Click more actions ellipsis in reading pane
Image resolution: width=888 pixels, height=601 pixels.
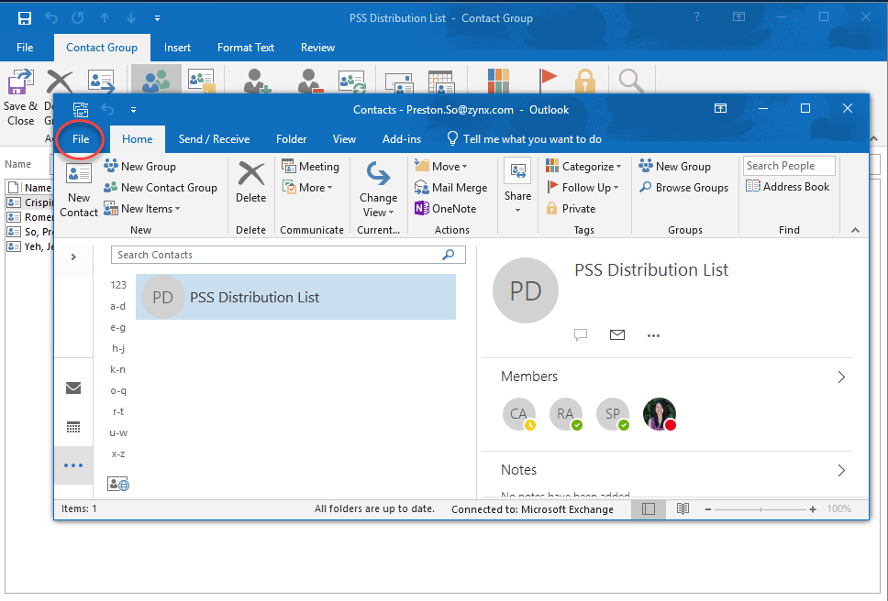click(x=653, y=336)
